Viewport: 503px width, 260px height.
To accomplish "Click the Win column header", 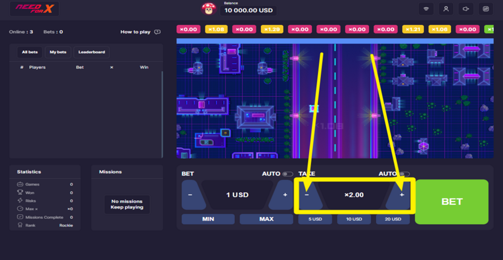I will pos(144,68).
